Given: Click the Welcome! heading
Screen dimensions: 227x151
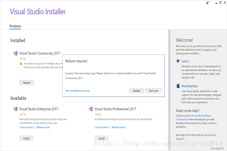Looking at the screenshot, I should (x=185, y=40).
